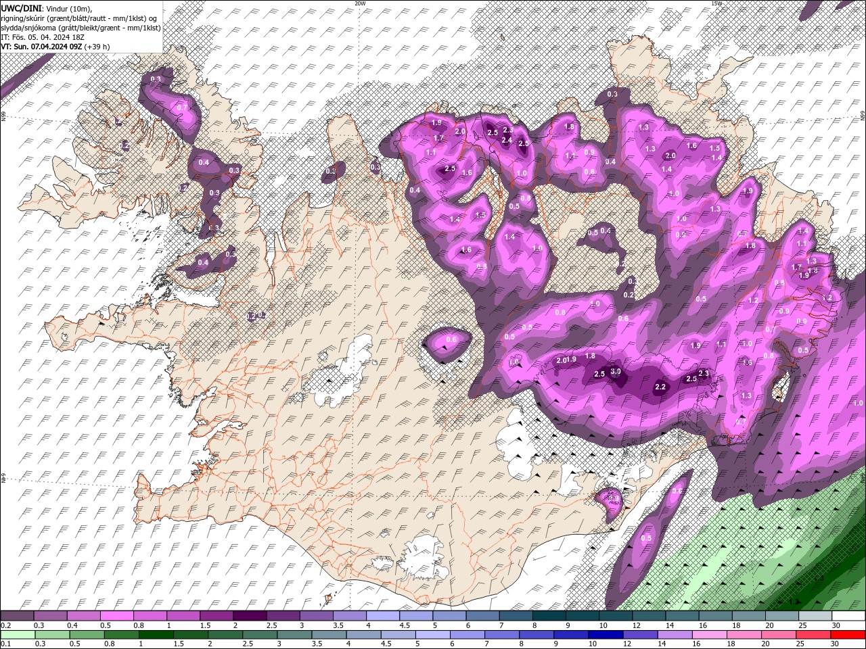This screenshot has height=649, width=866.
Task: Pick the pure red lower swatch starting at 30
Action: pos(848,635)
